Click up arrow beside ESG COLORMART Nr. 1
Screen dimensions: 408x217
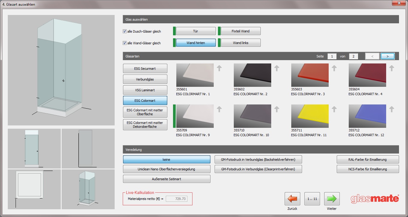[x=219, y=68]
